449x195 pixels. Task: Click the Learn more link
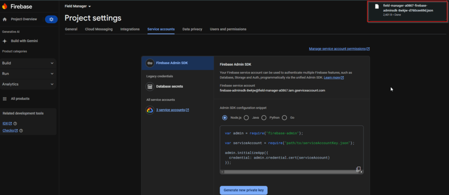tap(332, 78)
